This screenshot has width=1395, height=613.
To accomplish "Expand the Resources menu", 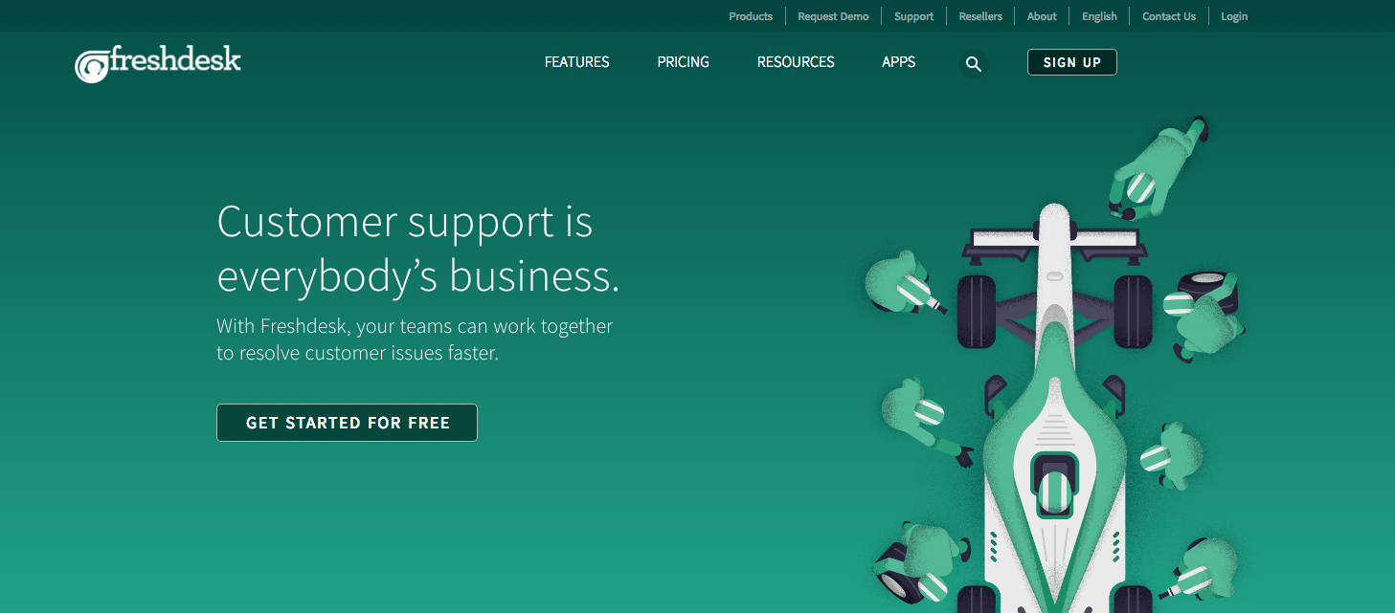I will [x=796, y=62].
